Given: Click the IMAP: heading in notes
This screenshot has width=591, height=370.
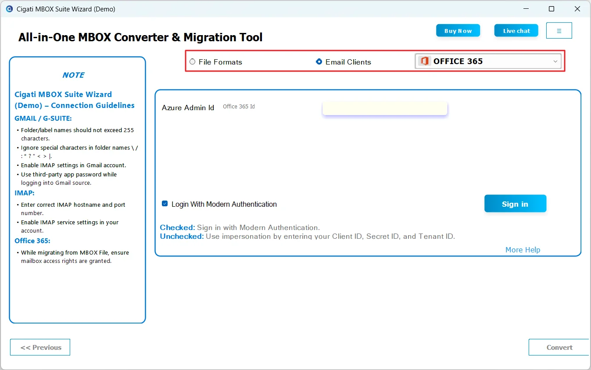Looking at the screenshot, I should (25, 193).
